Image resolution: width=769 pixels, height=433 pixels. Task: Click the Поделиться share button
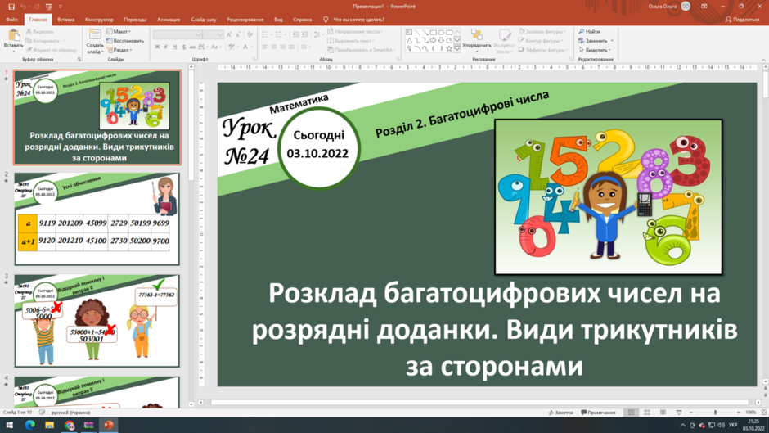click(743, 20)
